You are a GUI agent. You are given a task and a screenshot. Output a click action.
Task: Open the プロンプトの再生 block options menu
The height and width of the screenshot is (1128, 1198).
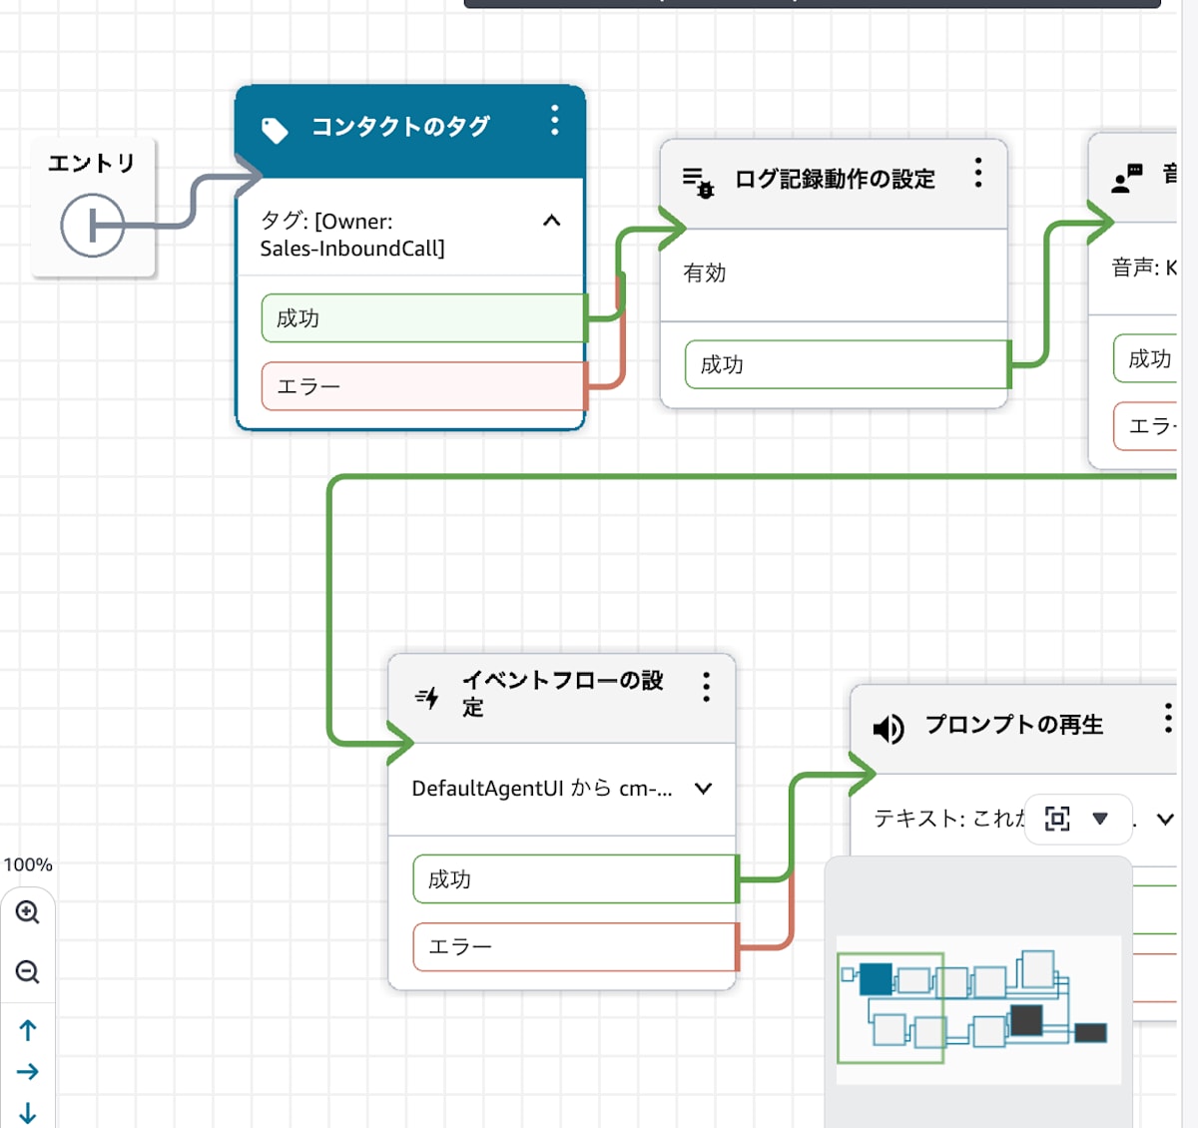point(1168,718)
